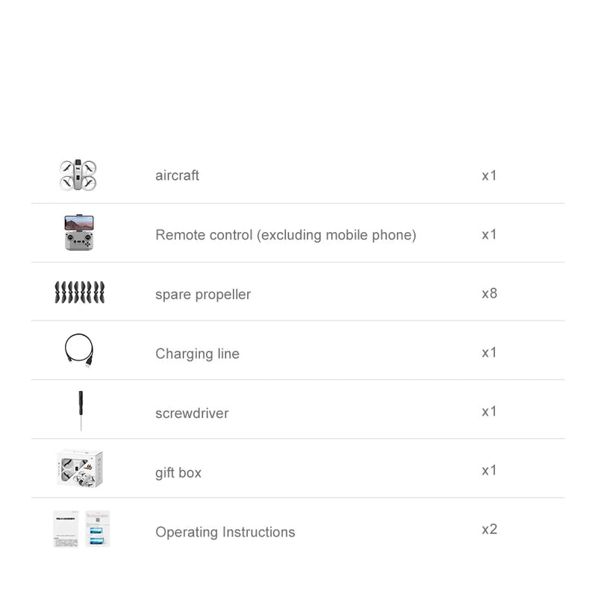Image resolution: width=597 pixels, height=597 pixels.
Task: Select "Remote control (excluding mobile phone)" text
Action: 286,235
